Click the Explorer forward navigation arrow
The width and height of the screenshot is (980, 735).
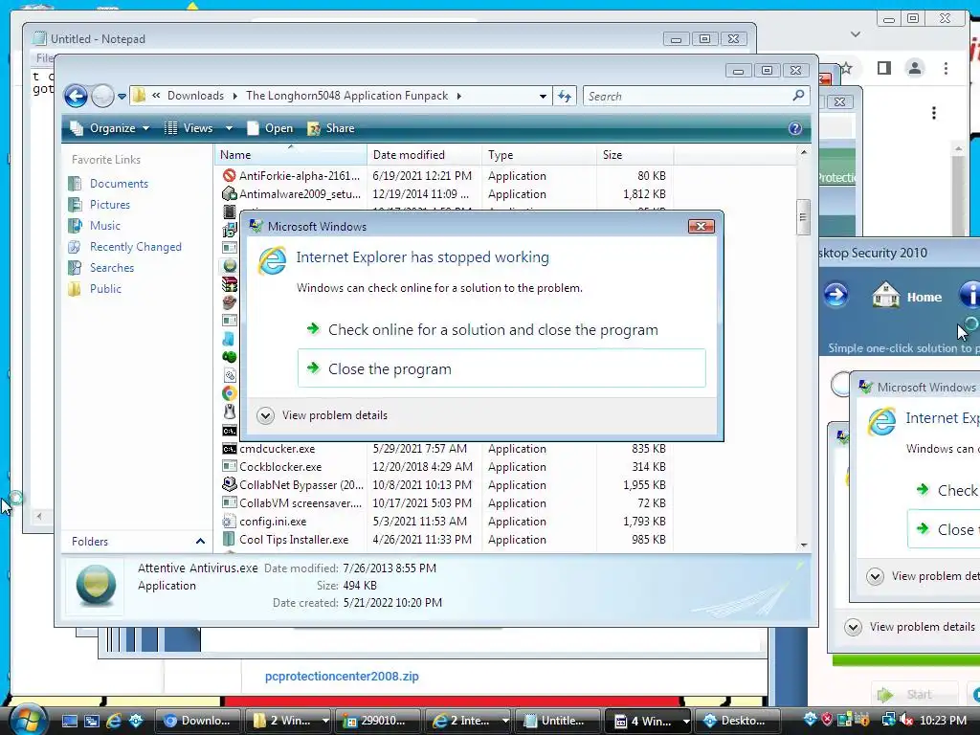102,96
